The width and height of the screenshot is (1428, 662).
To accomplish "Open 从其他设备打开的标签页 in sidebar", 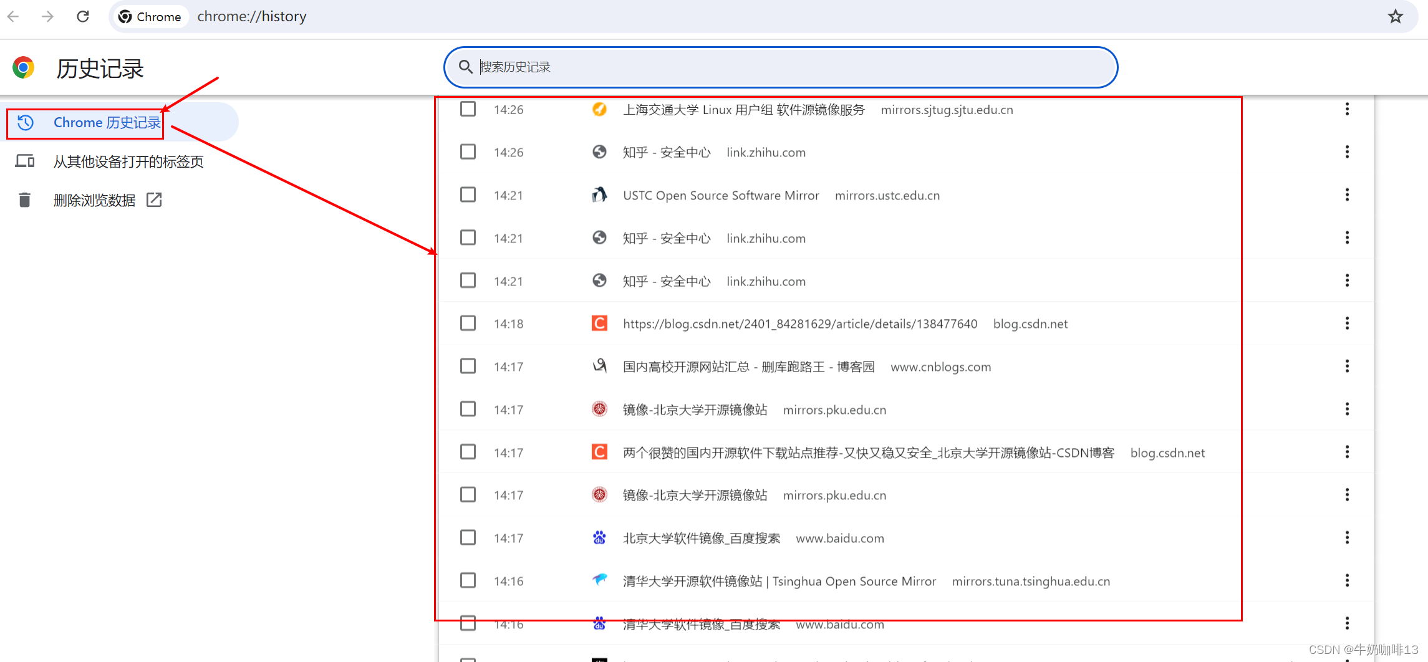I will pyautogui.click(x=120, y=161).
